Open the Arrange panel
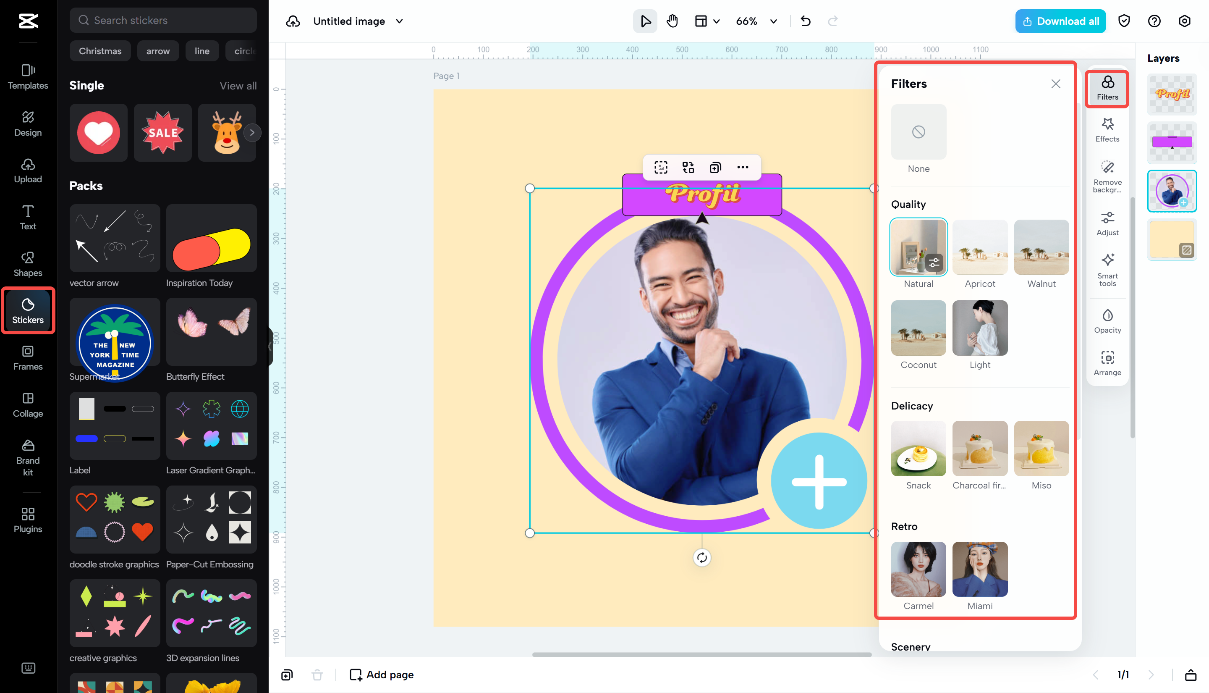This screenshot has height=693, width=1209. [x=1107, y=363]
